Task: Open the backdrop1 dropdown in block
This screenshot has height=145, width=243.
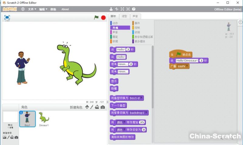Action: pyautogui.click(x=146, y=113)
